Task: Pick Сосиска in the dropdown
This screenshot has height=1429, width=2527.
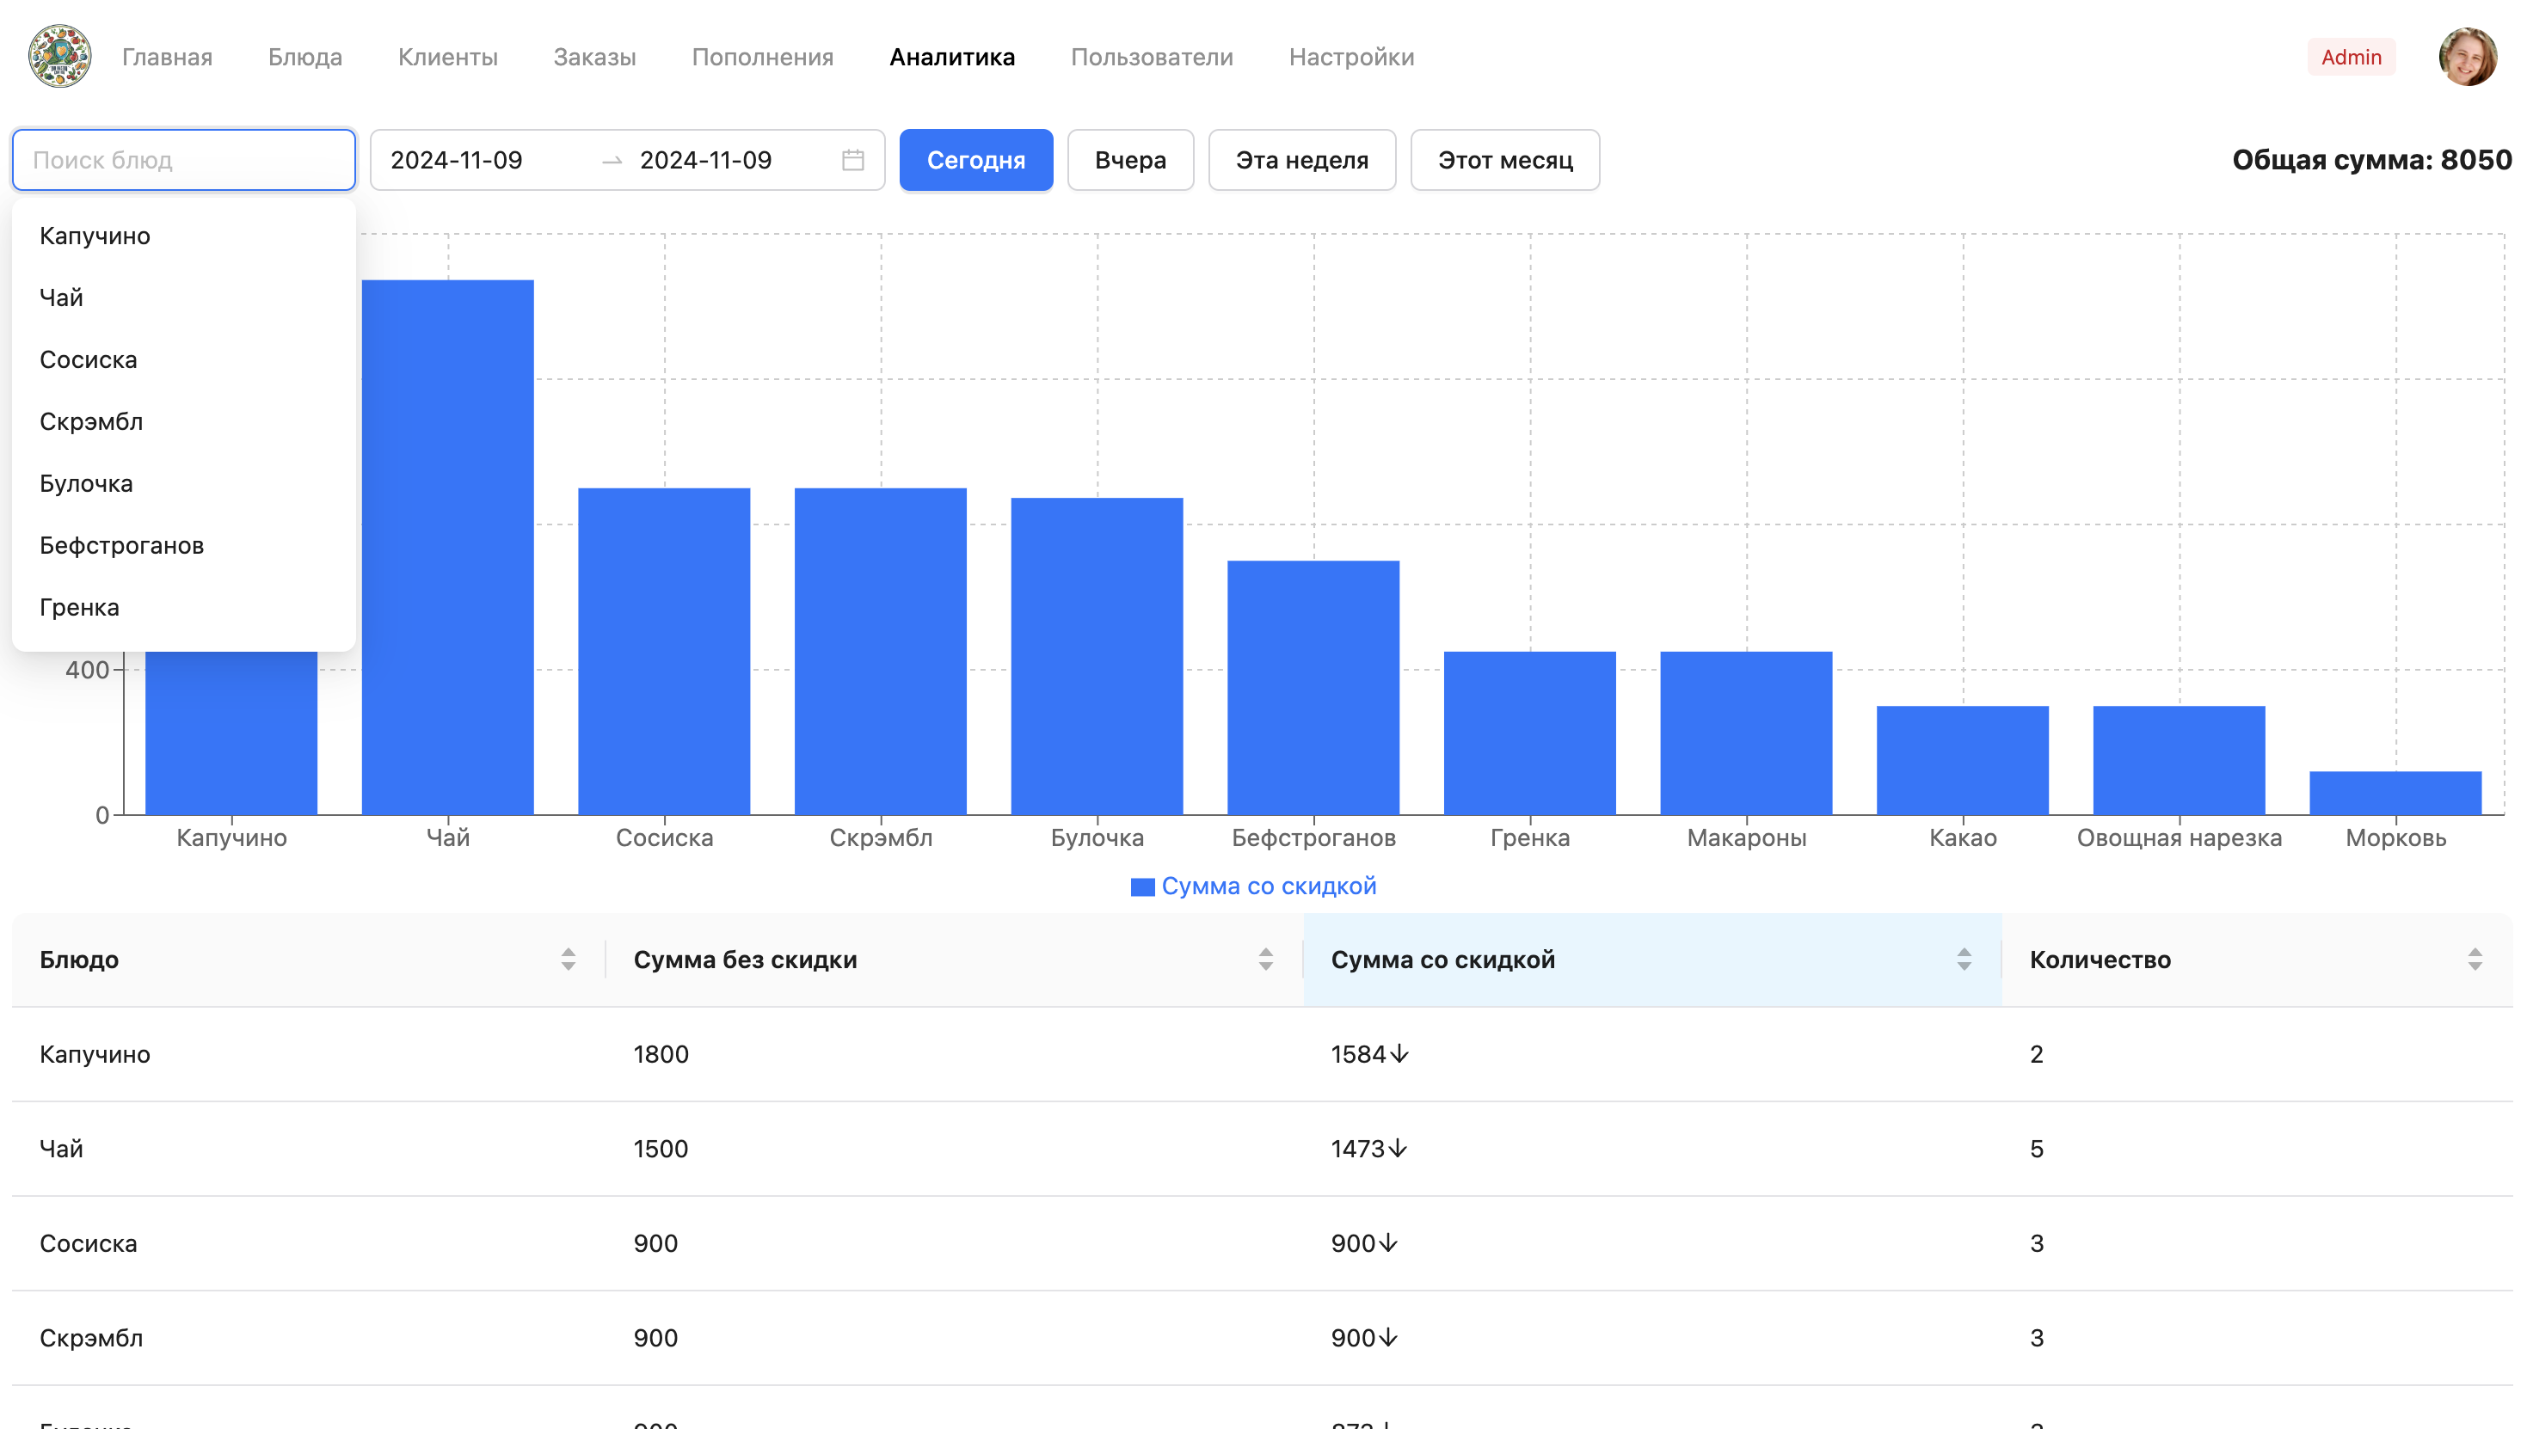Action: pyautogui.click(x=185, y=361)
